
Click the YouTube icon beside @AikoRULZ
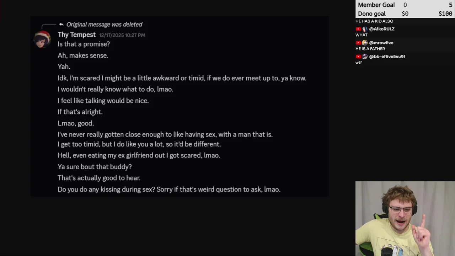[x=358, y=29]
